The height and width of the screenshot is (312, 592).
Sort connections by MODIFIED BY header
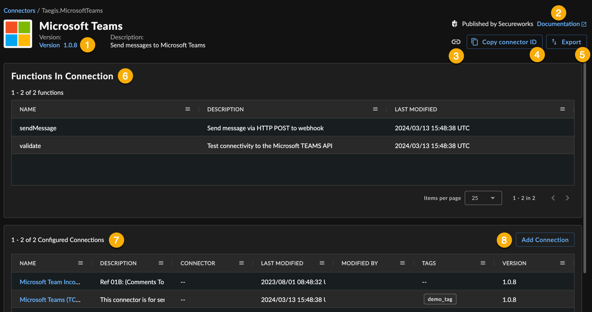360,263
